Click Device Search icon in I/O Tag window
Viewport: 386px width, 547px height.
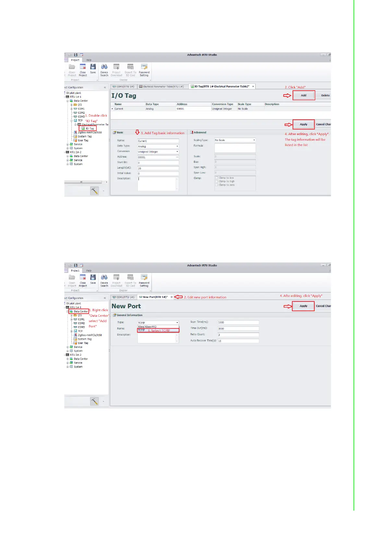pos(104,70)
